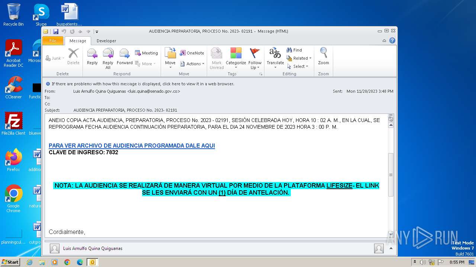Open the Skype desktop shortcut
Screen dimensions: 476x267
pos(41,15)
